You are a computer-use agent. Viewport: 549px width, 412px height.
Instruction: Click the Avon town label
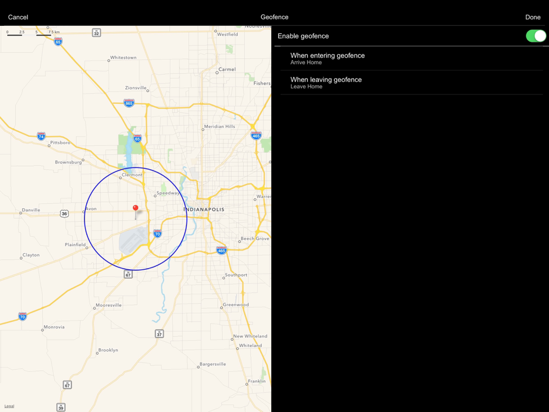(x=91, y=208)
